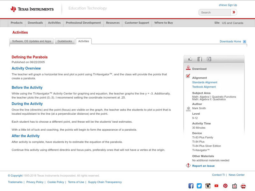Open the Where to Buy menu
The image size is (255, 191).
pos(164,23)
